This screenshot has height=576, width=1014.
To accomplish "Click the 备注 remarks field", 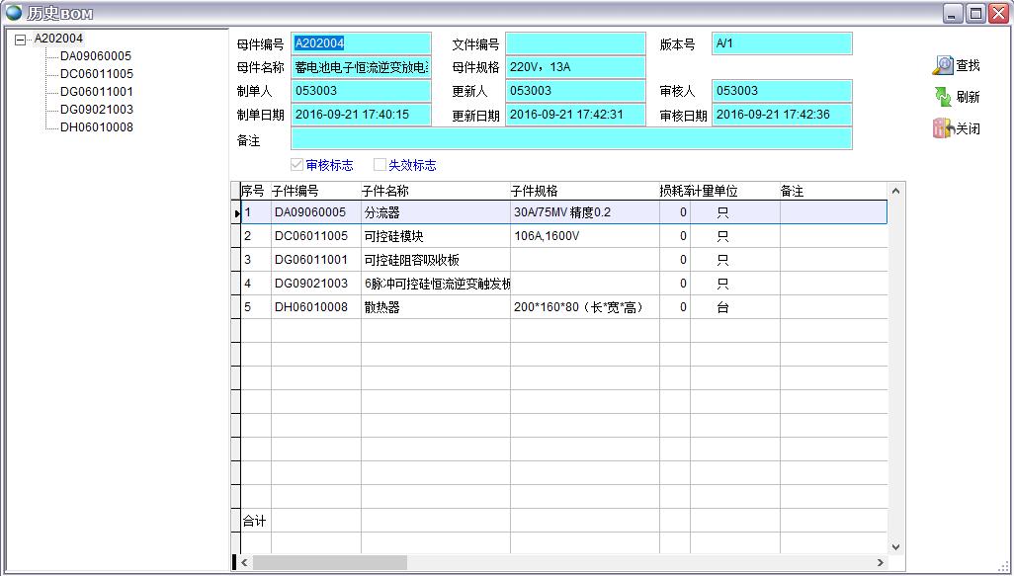I will (x=571, y=139).
